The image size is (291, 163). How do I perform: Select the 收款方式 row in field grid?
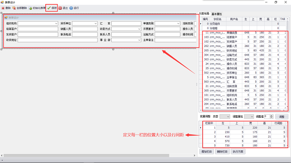point(244,59)
